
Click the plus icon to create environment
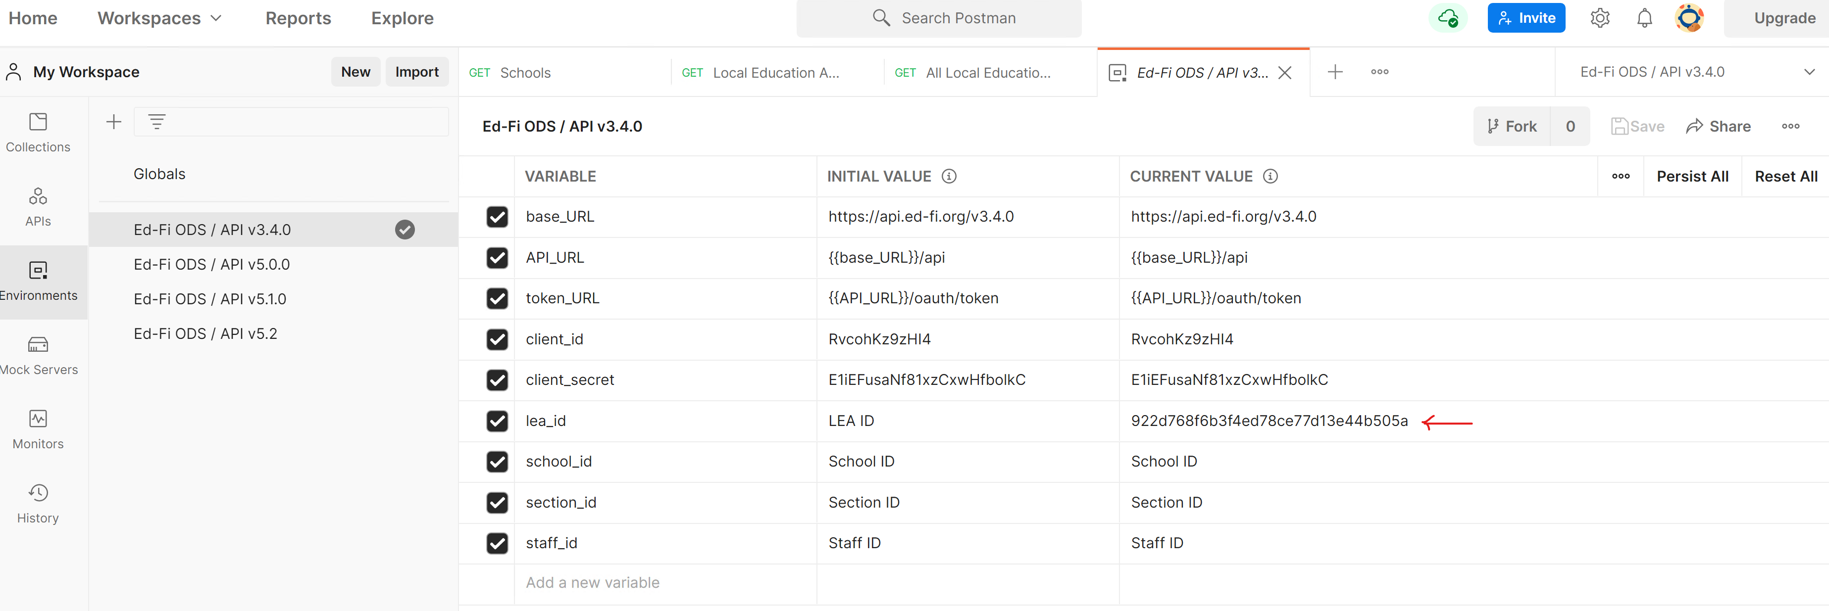(113, 122)
